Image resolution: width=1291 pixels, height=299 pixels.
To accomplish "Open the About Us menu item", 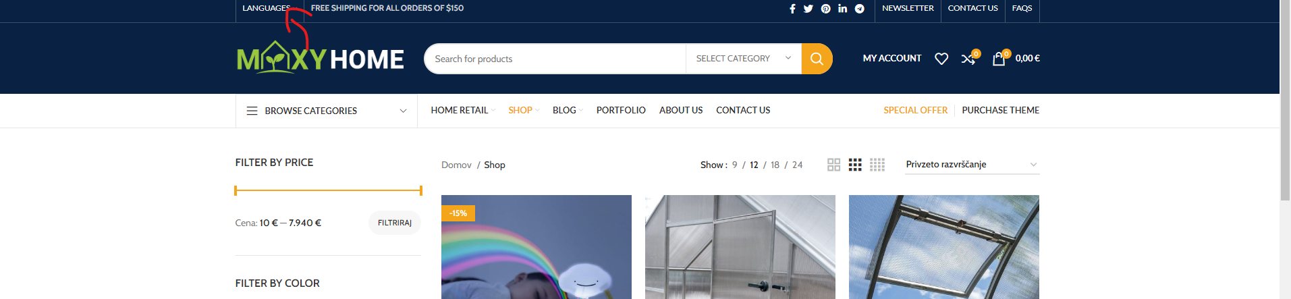I will 681,110.
